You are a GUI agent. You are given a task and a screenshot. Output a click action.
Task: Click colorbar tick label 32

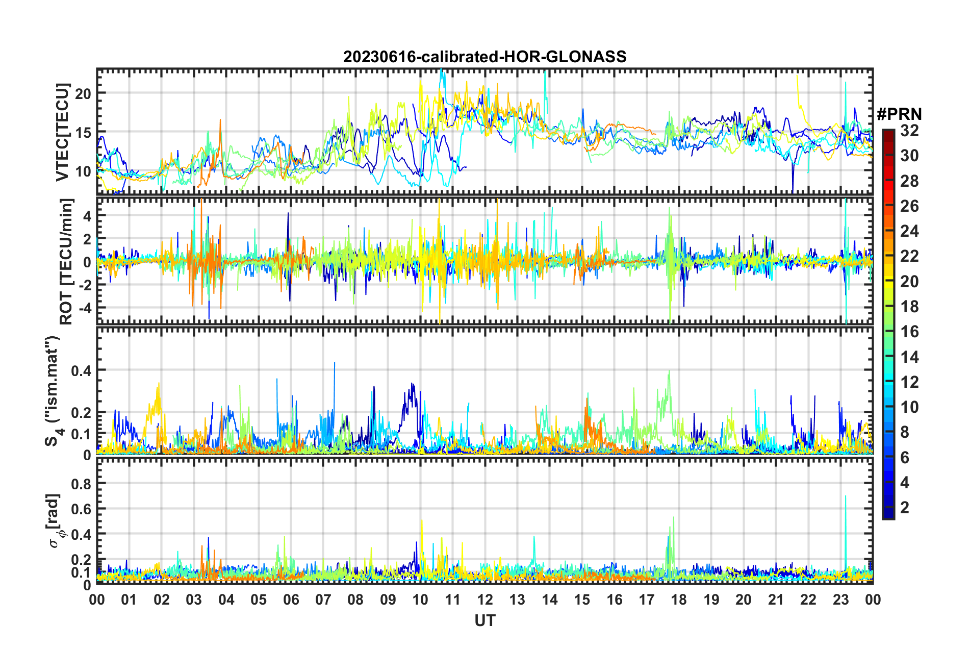click(x=909, y=131)
